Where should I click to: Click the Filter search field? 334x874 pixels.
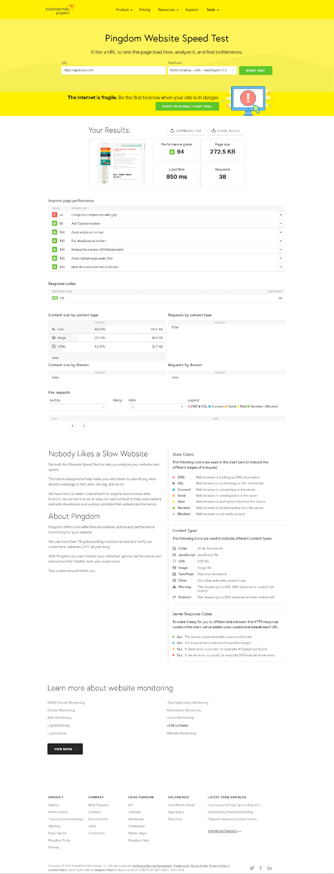[157, 407]
